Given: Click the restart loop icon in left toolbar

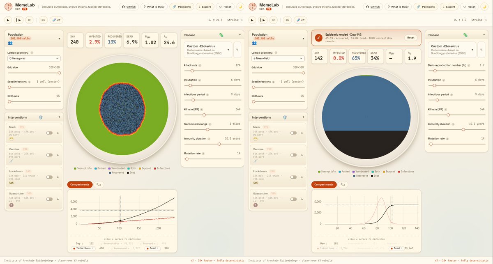Looking at the screenshot, I should (29, 20).
